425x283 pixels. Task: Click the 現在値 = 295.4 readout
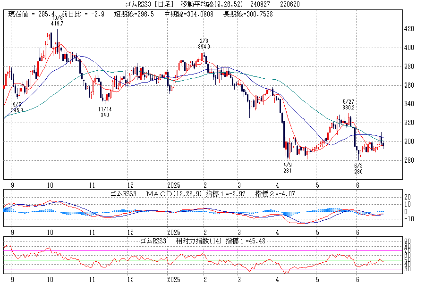coord(29,14)
